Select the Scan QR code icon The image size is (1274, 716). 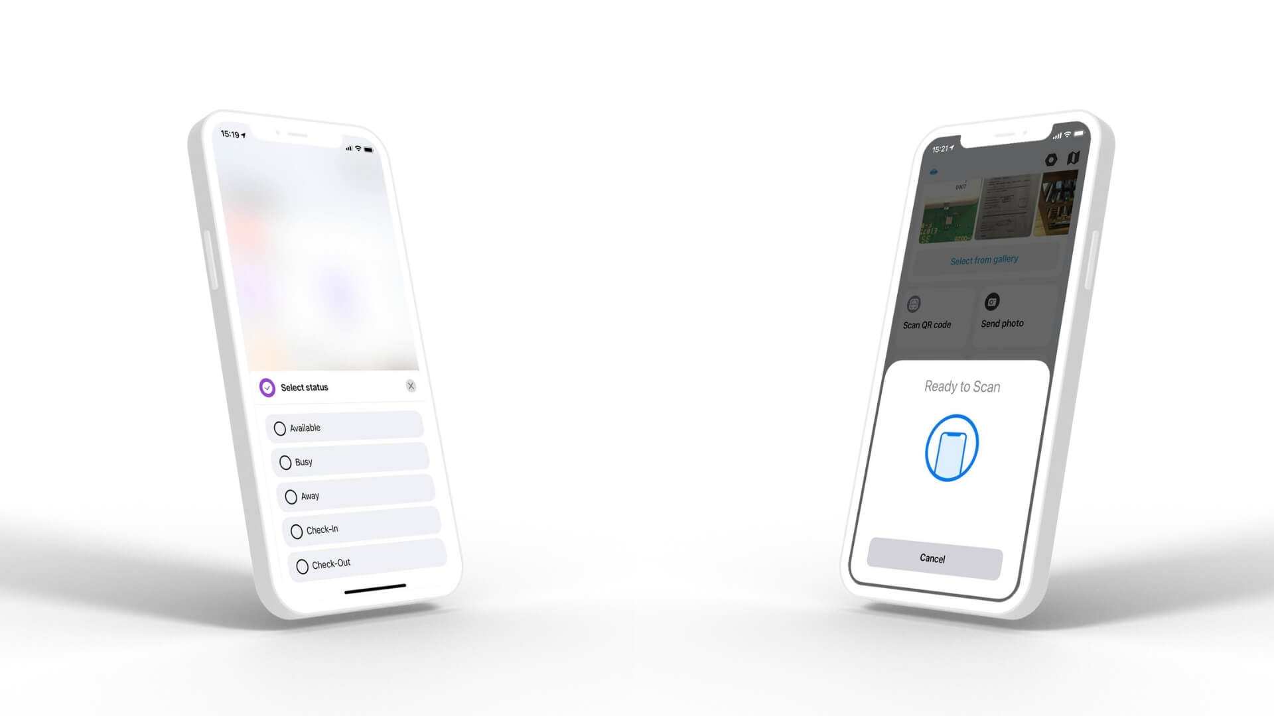[x=917, y=302]
